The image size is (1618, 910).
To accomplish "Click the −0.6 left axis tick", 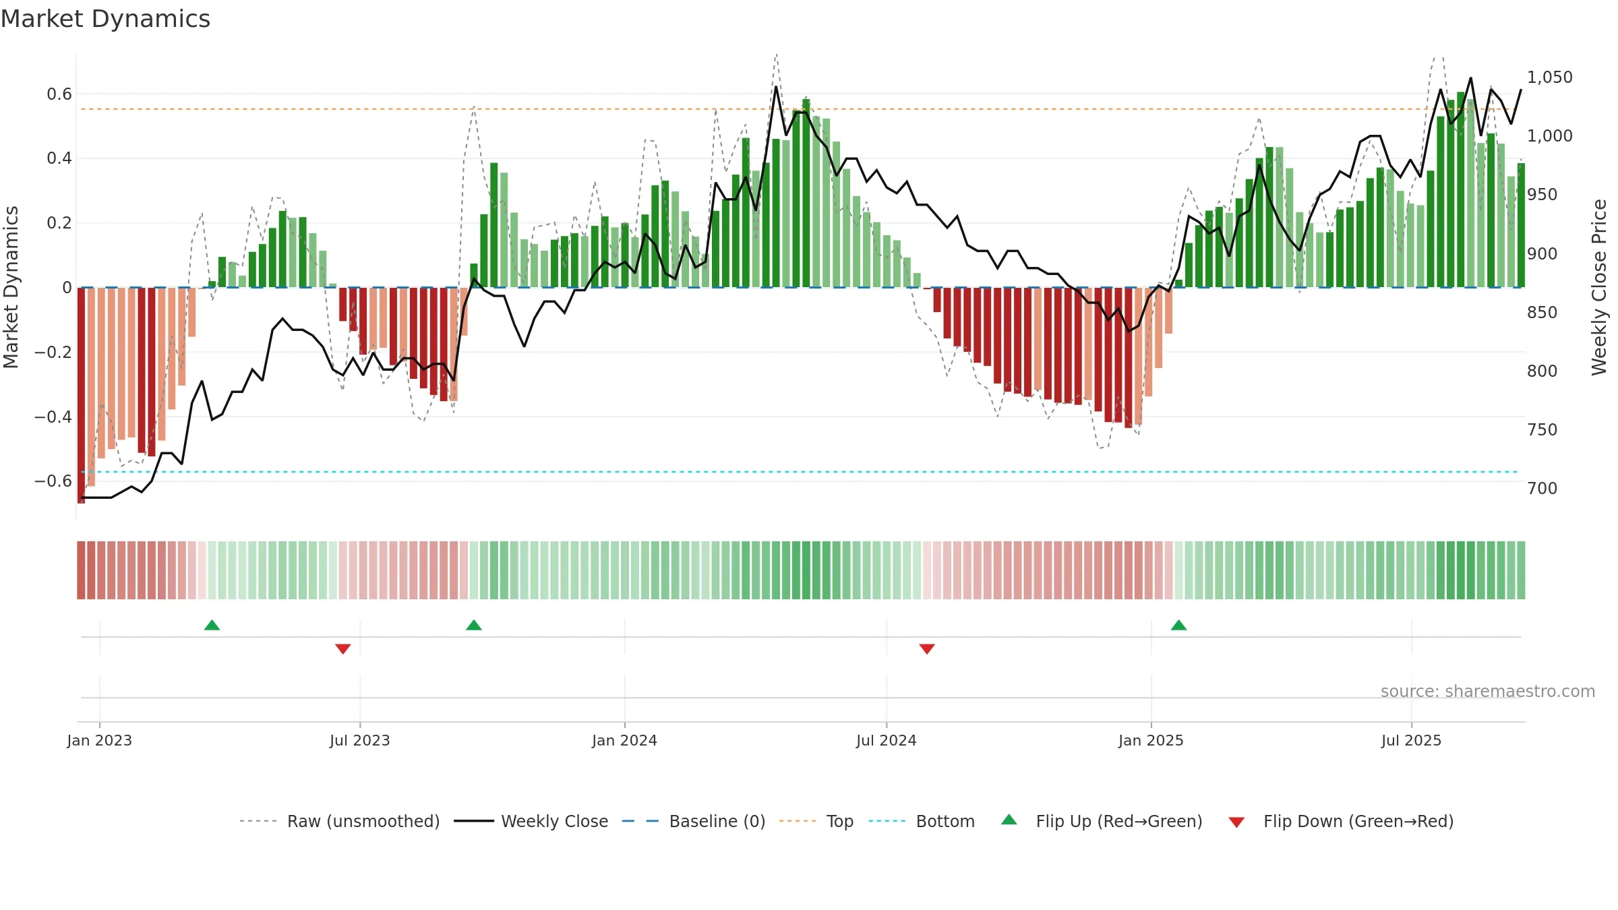I will [53, 481].
